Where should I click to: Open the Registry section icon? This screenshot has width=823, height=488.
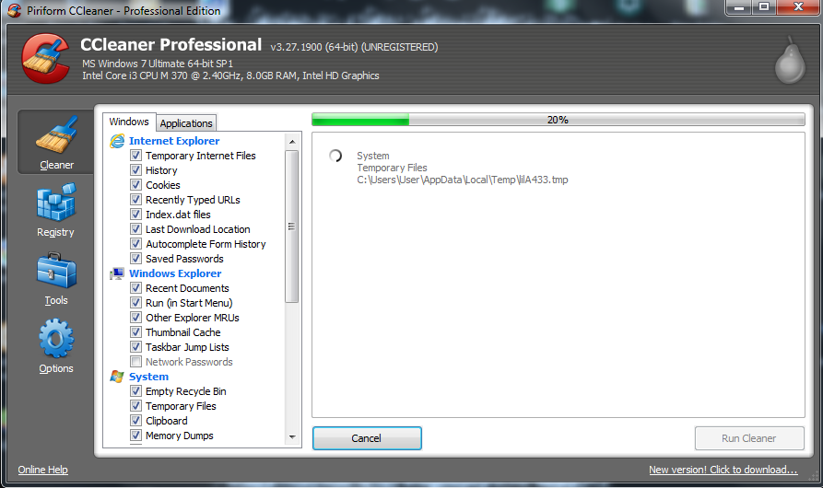tap(56, 202)
